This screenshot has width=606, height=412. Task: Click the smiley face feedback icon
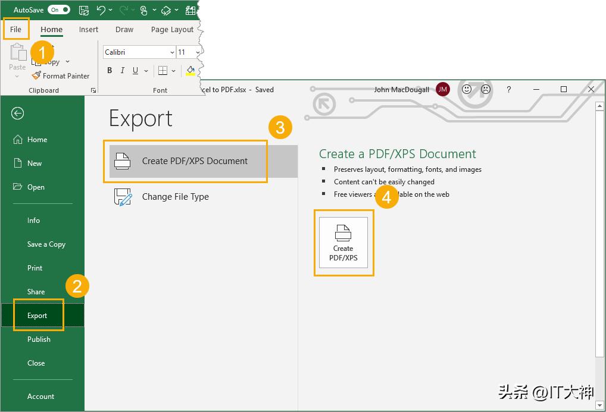467,89
